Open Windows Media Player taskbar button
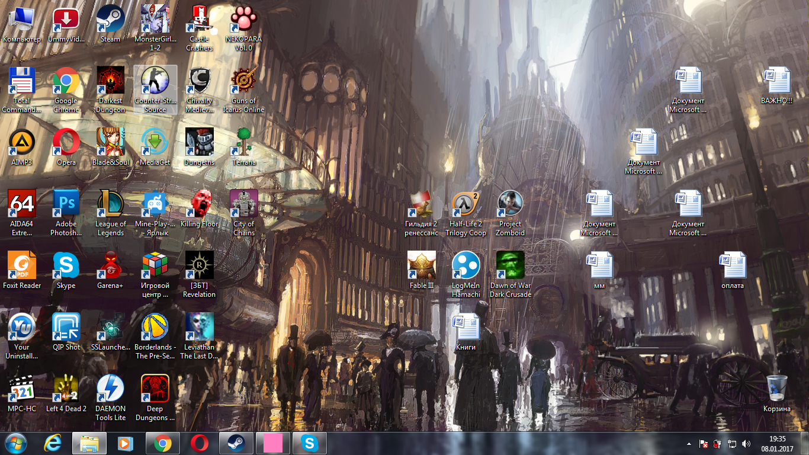Screen dimensions: 809x455 coord(125,443)
